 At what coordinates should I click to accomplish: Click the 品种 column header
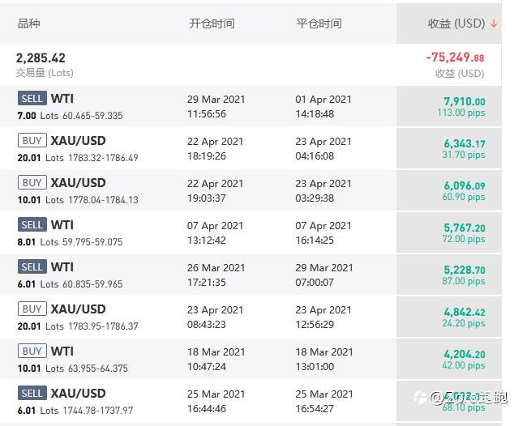coord(29,23)
